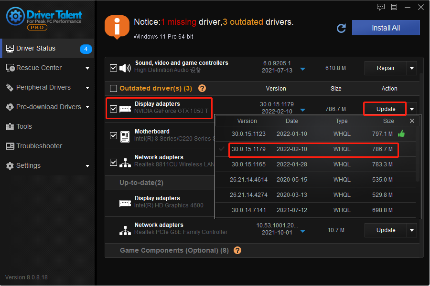The image size is (430, 286).
Task: Click the Install All button
Action: 386,28
